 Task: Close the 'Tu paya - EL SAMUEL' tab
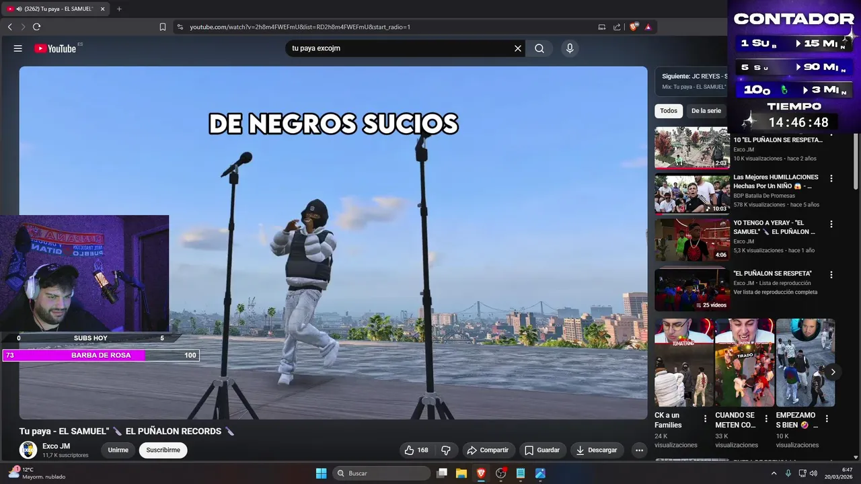tap(102, 9)
